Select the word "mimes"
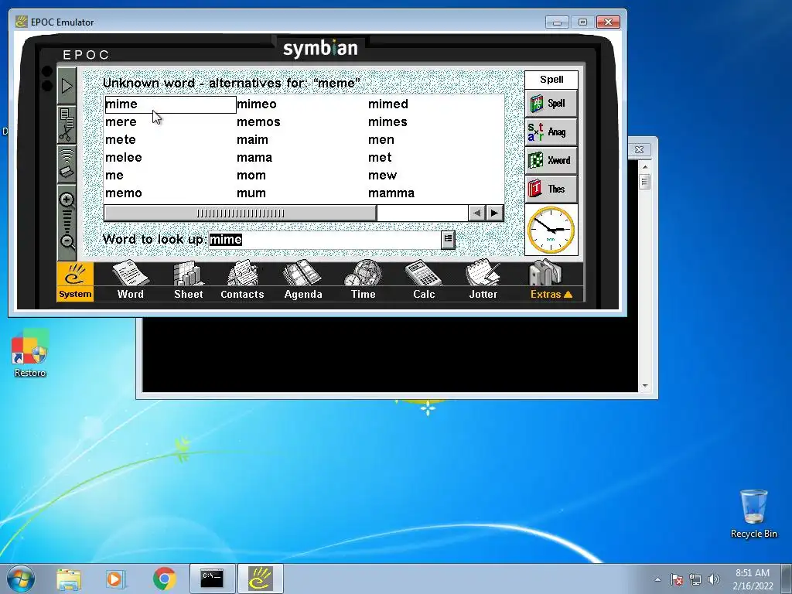 click(x=387, y=122)
